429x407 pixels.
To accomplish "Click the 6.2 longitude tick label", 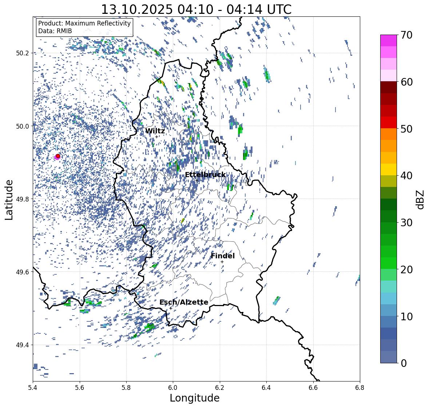I will 220,387.
